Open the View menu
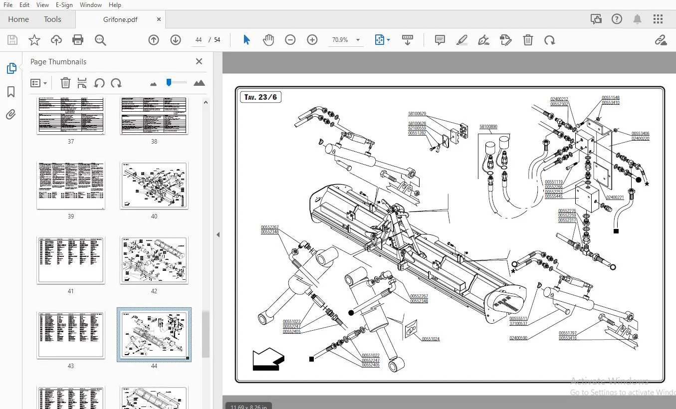The width and height of the screenshot is (676, 409). coord(42,5)
